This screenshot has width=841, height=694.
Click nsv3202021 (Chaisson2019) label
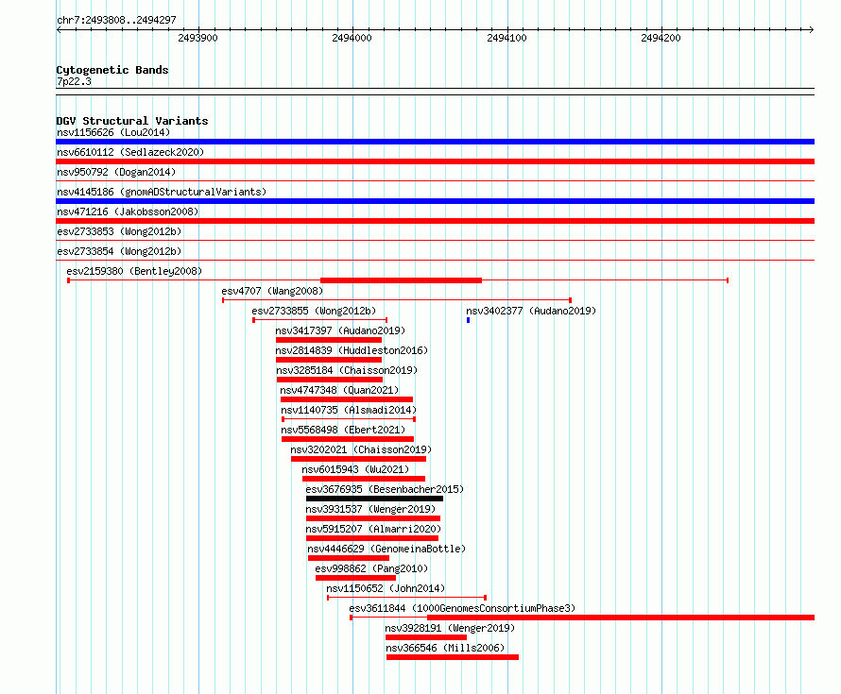tap(361, 449)
